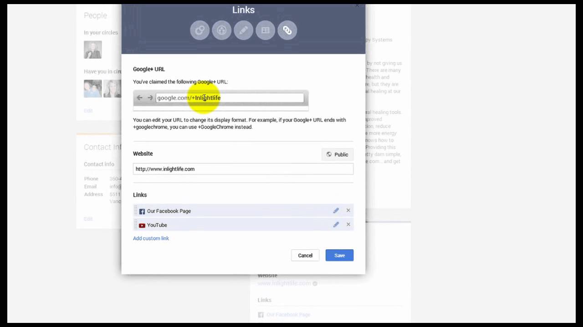The image size is (583, 327).
Task: Open the Story pencil section icon
Action: pyautogui.click(x=243, y=30)
